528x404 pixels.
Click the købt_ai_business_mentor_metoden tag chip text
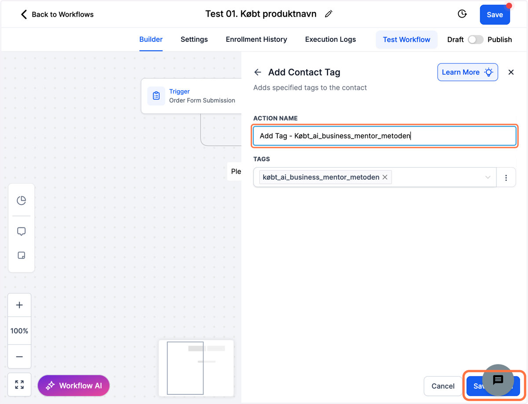321,177
